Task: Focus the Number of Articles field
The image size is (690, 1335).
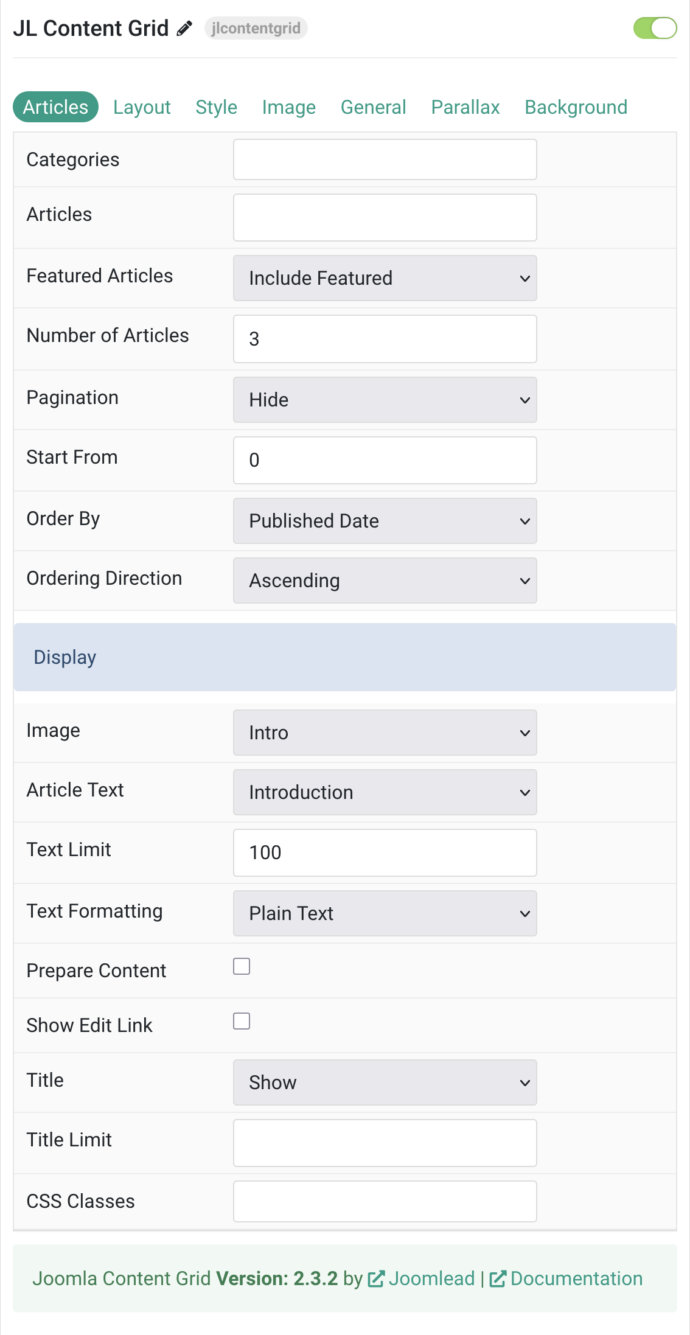Action: point(385,339)
